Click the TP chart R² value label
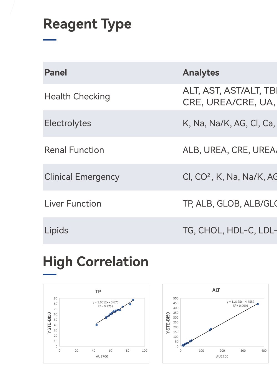 point(106,306)
